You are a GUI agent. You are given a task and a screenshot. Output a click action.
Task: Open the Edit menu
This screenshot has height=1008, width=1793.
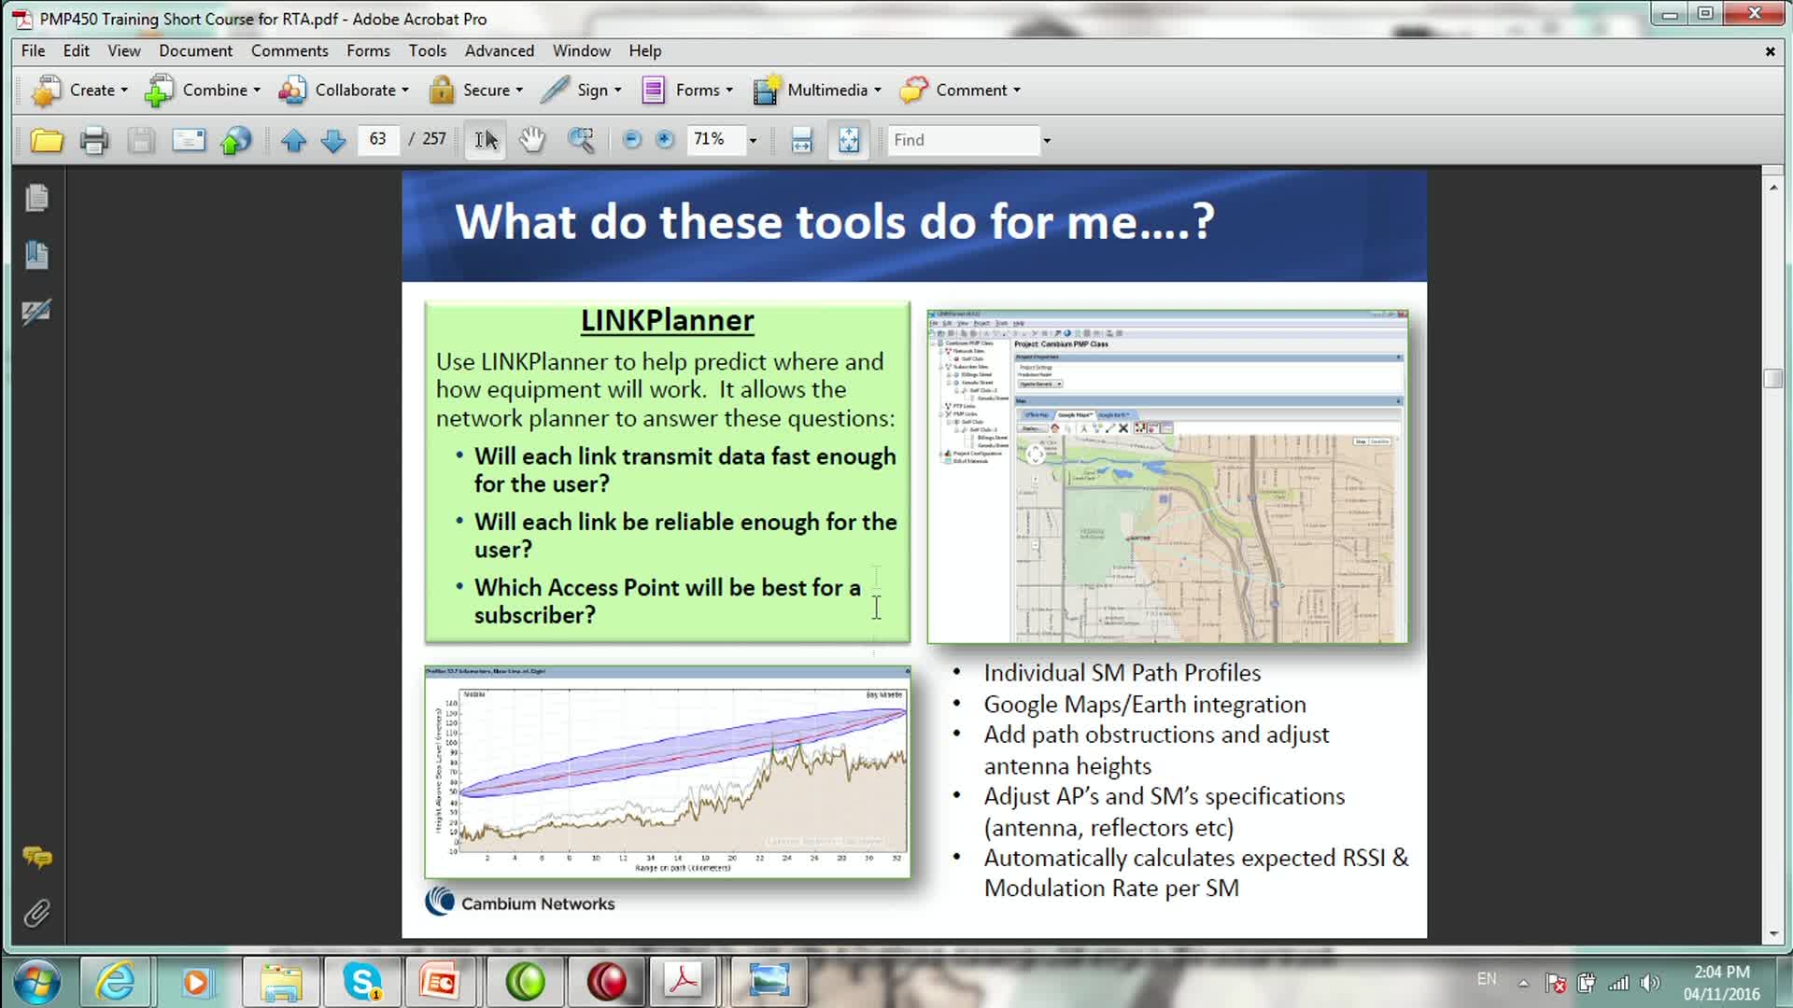[77, 50]
